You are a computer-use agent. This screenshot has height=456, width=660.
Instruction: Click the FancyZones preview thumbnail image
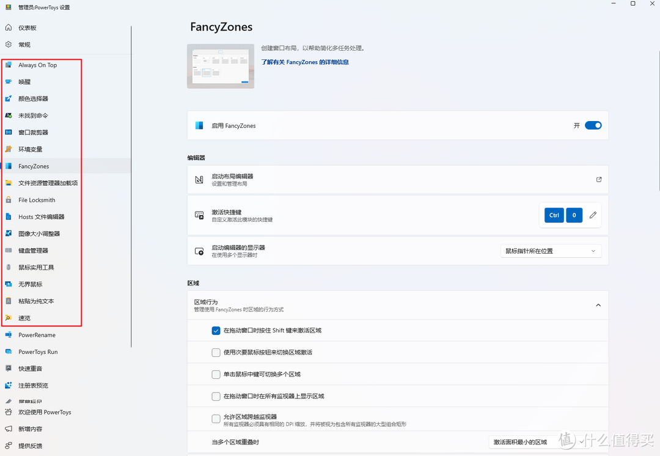pyautogui.click(x=221, y=66)
